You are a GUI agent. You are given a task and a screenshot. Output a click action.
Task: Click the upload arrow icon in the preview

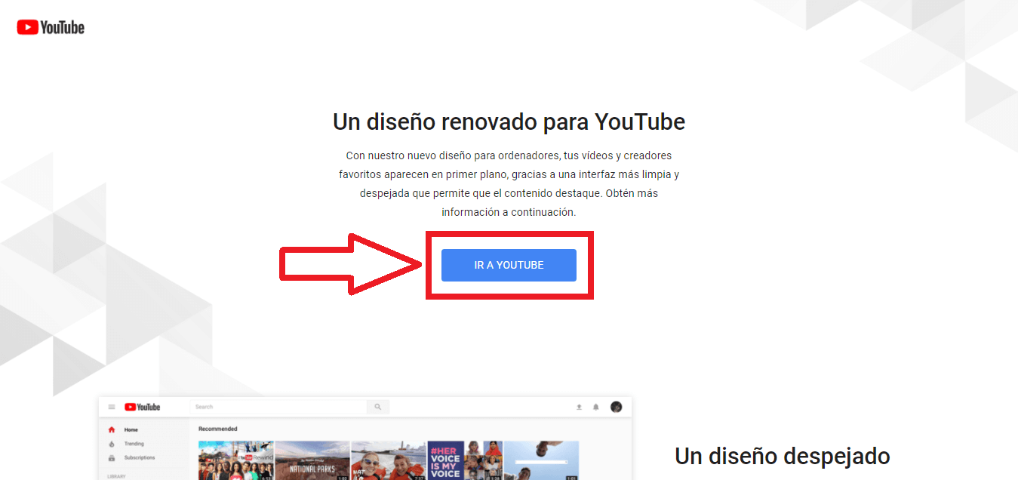tap(579, 407)
